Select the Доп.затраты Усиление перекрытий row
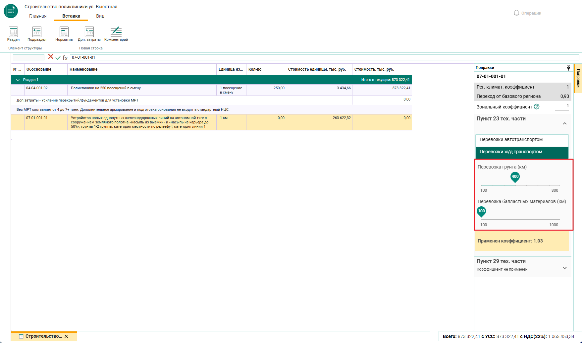582x343 pixels. (x=211, y=100)
